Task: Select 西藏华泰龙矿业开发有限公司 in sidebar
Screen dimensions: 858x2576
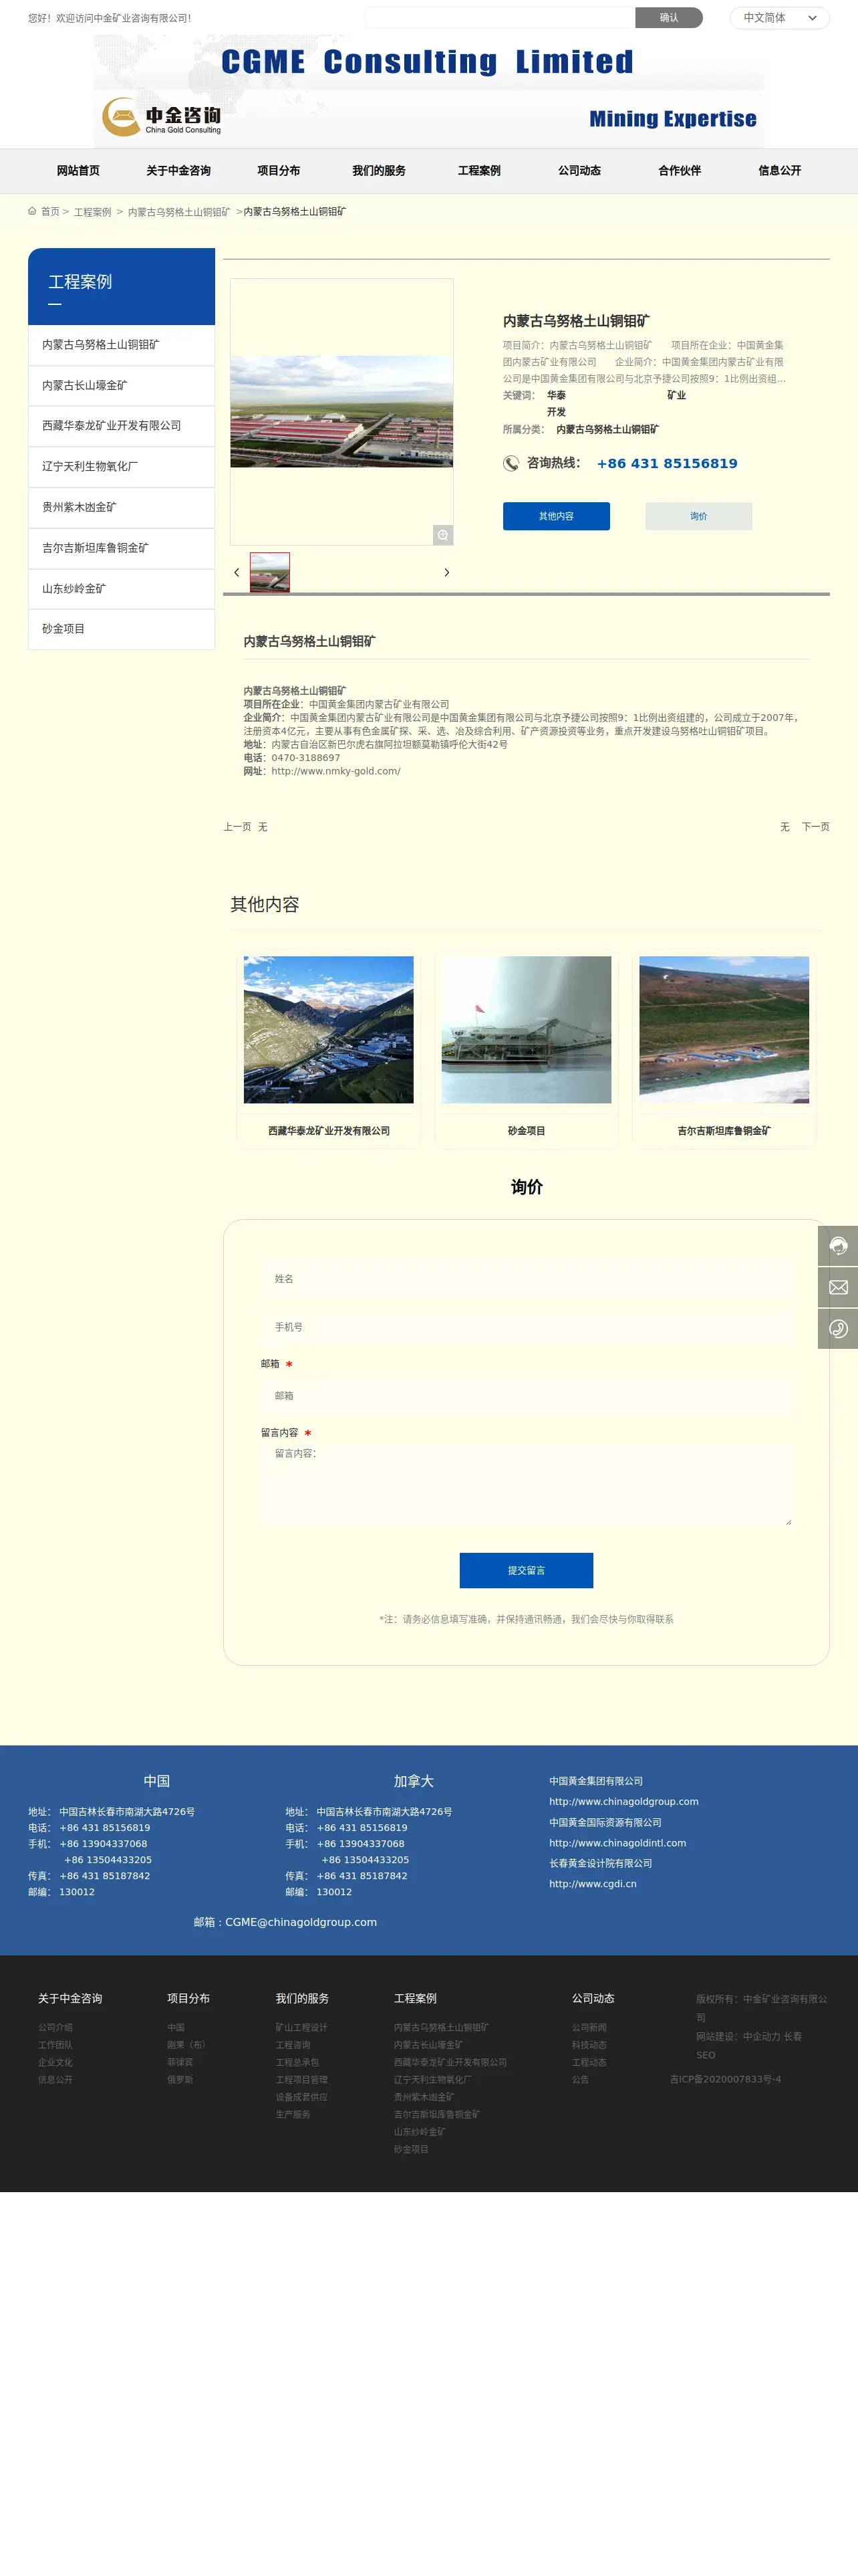Action: [121, 426]
